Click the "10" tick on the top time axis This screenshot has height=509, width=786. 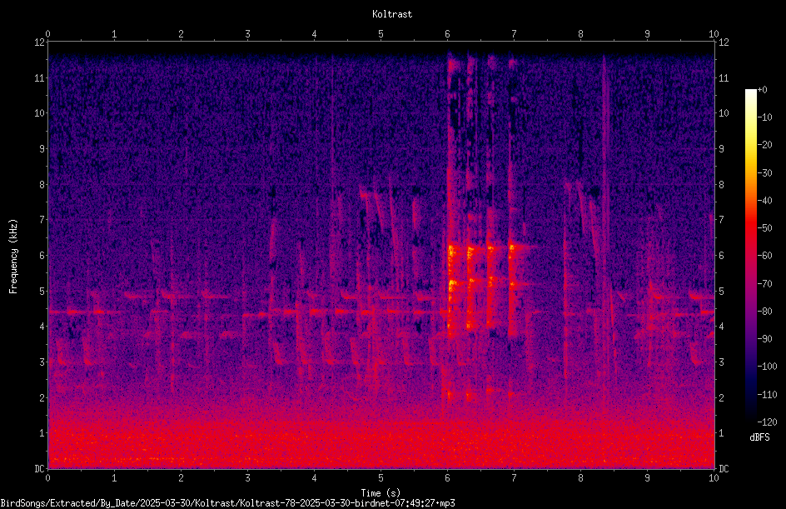(x=714, y=34)
